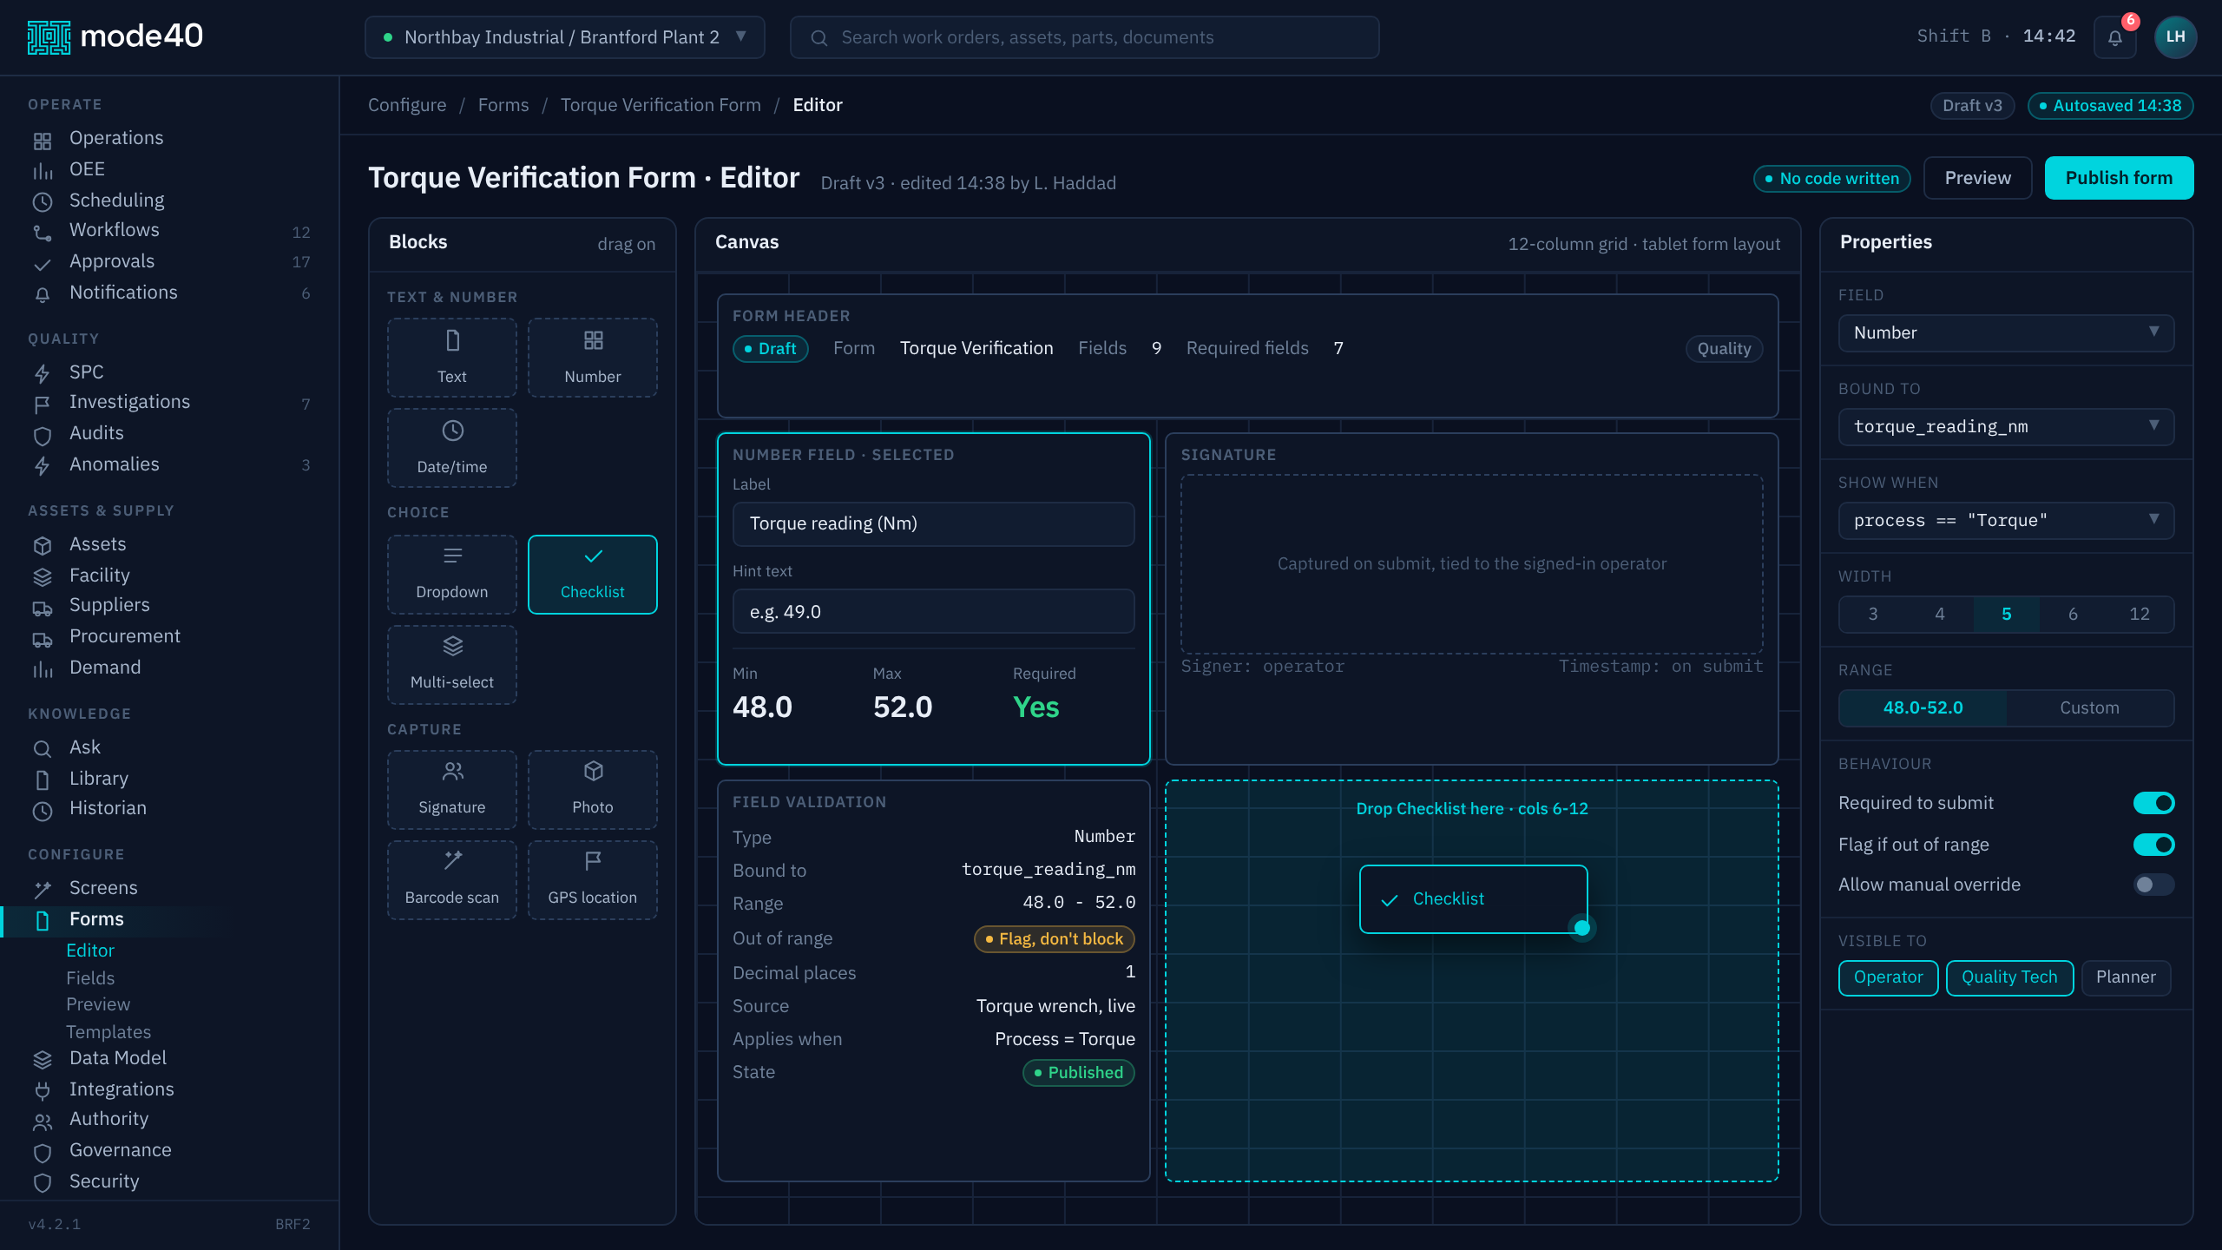Click the Integrations plug icon
The width and height of the screenshot is (2222, 1250).
tap(42, 1091)
